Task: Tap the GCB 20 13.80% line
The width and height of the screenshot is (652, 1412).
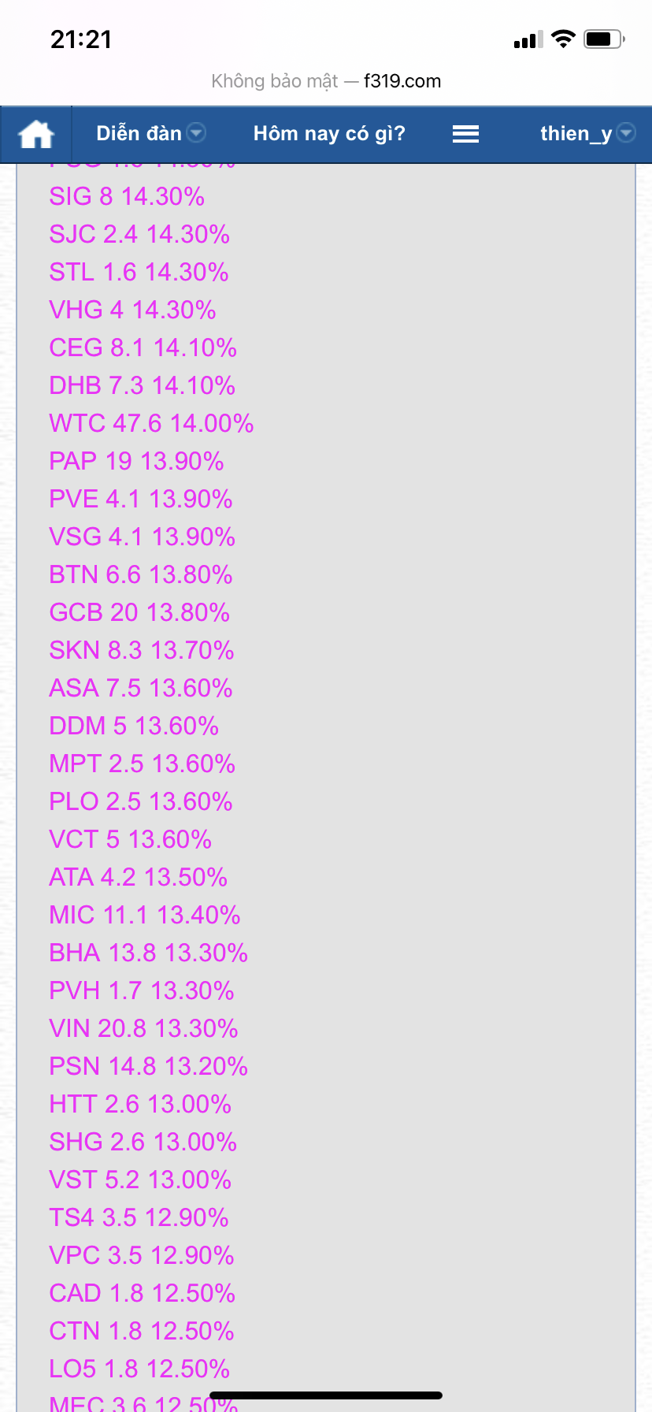Action: click(x=139, y=612)
